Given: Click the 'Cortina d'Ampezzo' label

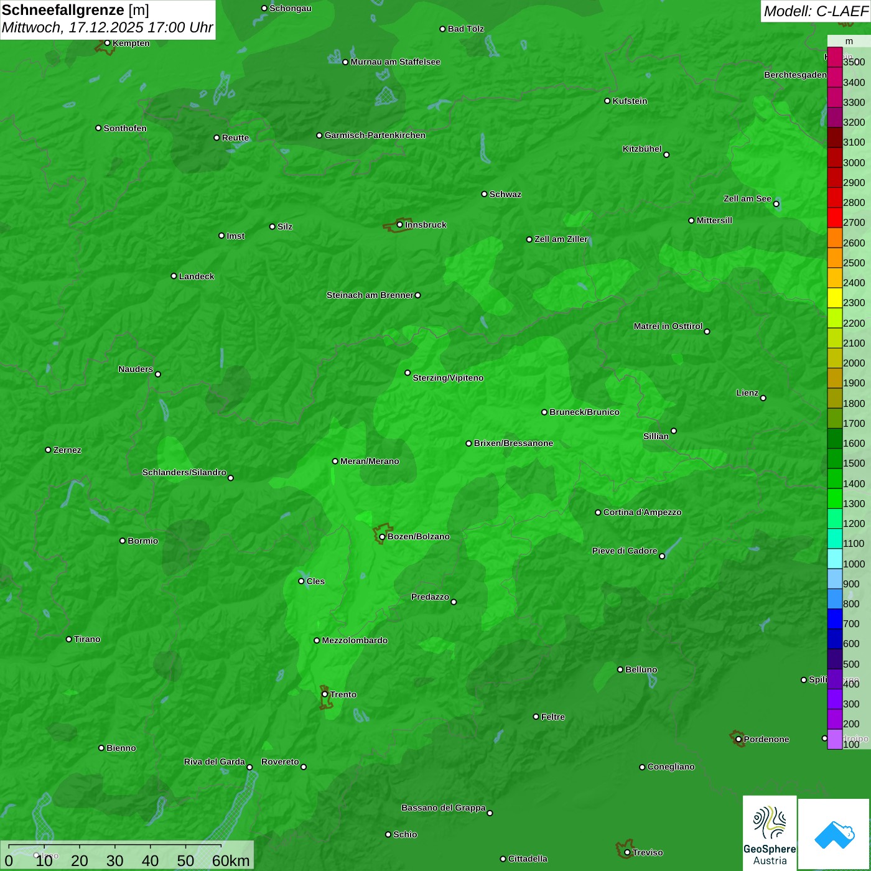Looking at the screenshot, I should (642, 512).
